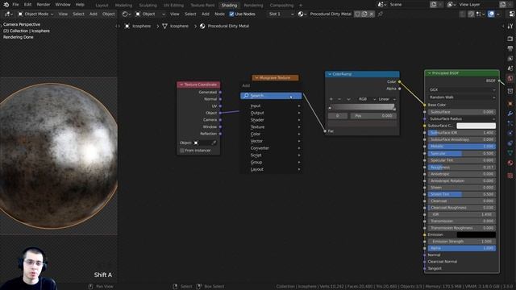Click Icosphere mesh breadcrumb with triangle icon
This screenshot has height=290, width=516.
coord(176,26)
